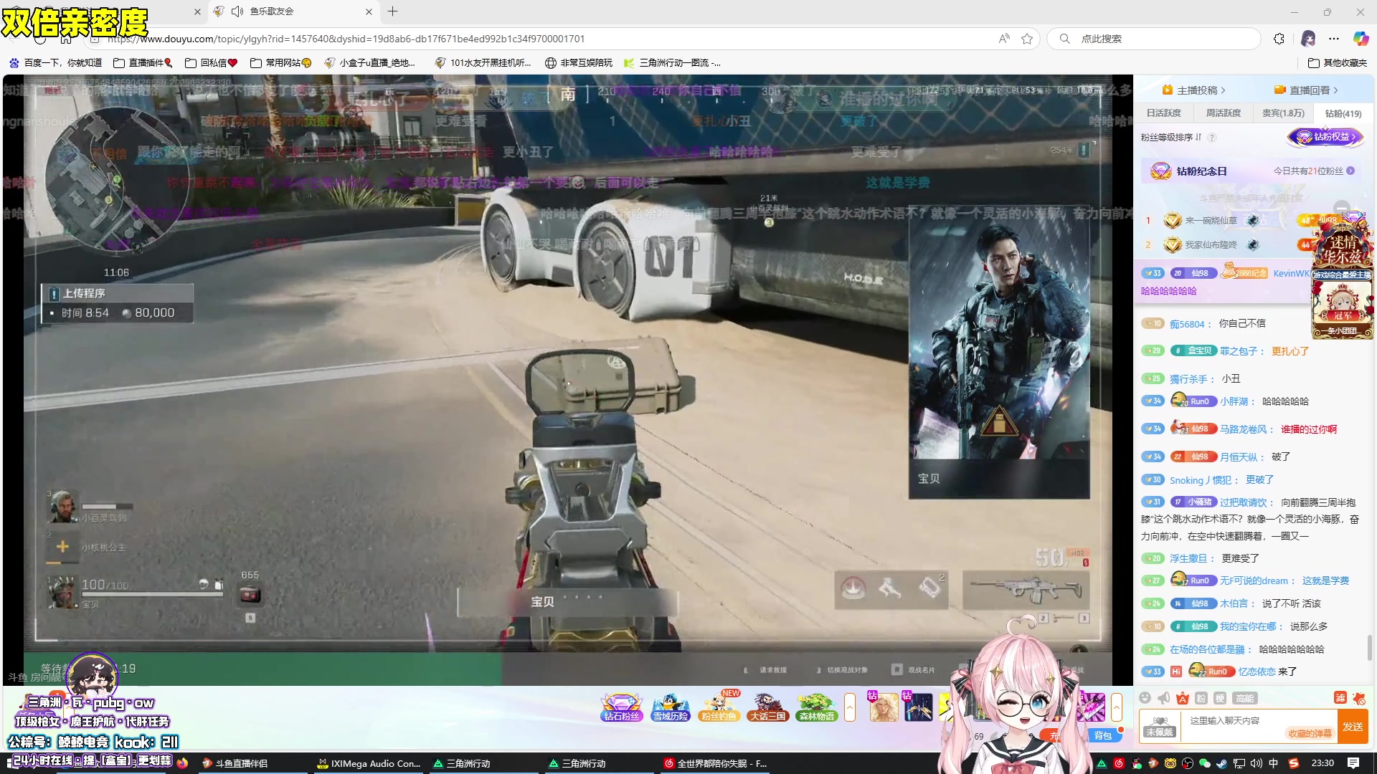
Task: Click user 我家仙布隆咚 in ranking
Action: (x=1211, y=245)
